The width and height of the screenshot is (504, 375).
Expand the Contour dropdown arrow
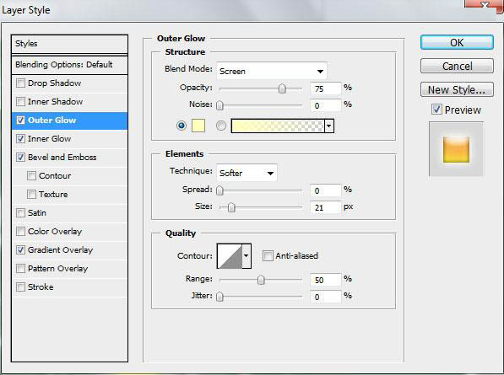tap(247, 256)
